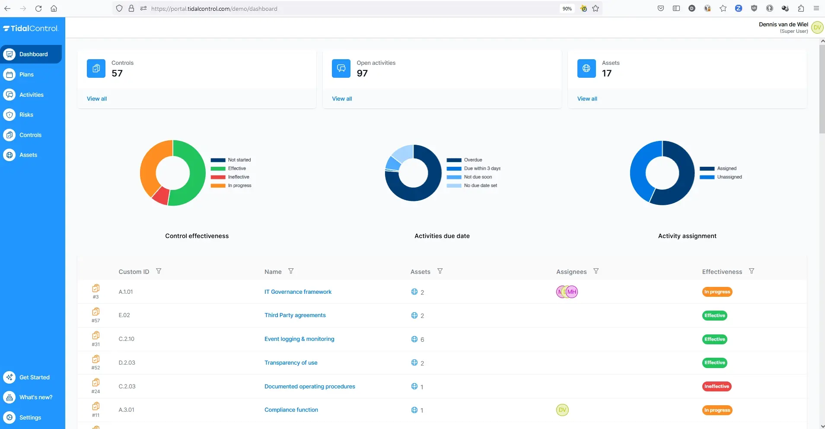Click the TidalControl logo
This screenshot has height=429, width=825.
(x=30, y=29)
